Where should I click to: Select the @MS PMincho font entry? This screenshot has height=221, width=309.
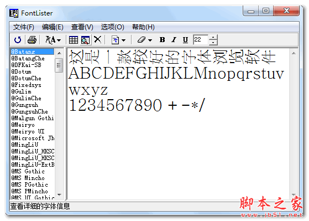tap(32, 191)
